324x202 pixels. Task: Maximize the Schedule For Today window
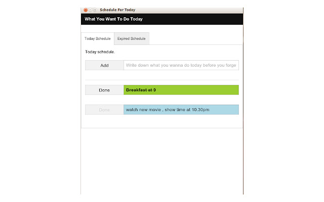pyautogui.click(x=95, y=10)
